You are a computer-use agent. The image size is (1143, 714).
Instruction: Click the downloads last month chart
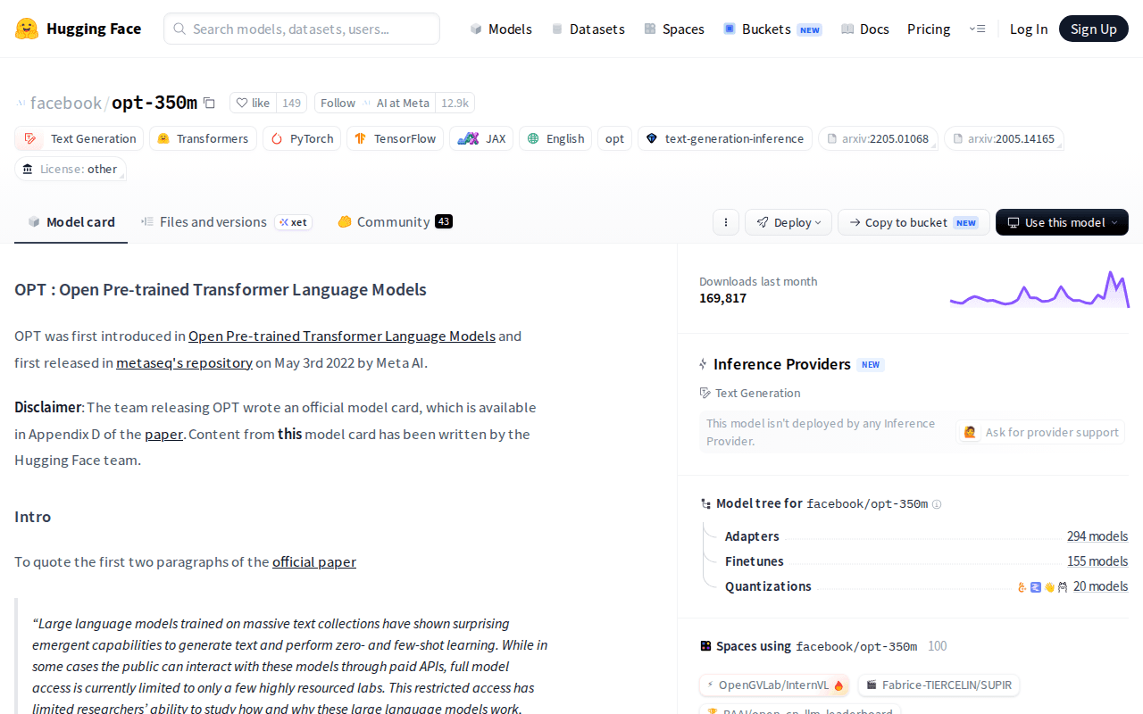1039,289
